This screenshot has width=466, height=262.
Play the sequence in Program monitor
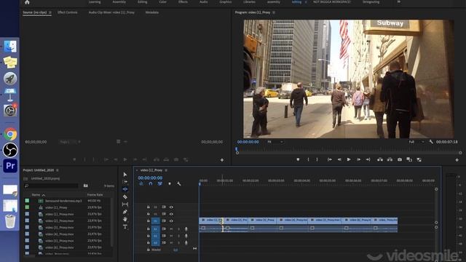point(349,160)
